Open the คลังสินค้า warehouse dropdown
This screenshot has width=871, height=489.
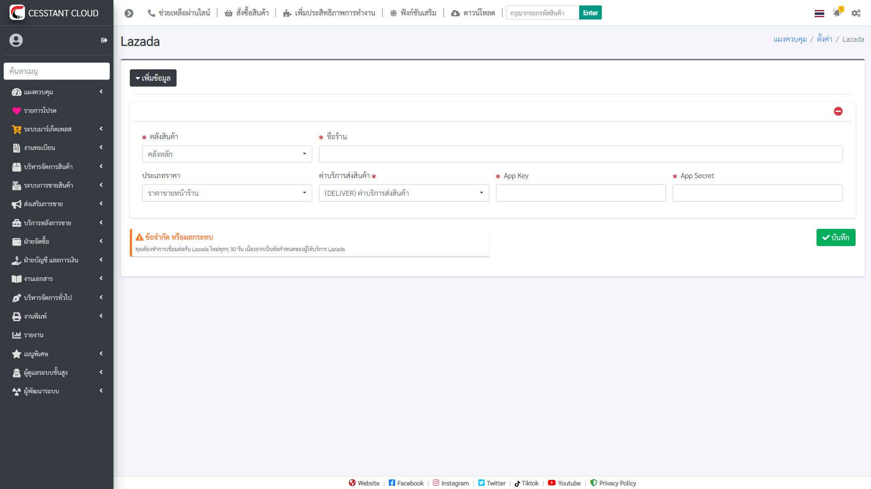click(x=227, y=154)
